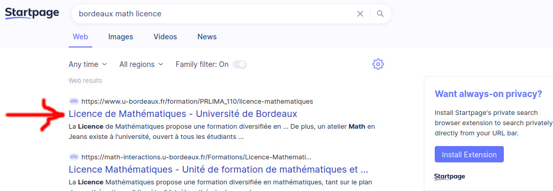Toggle the Family filter switch
The width and height of the screenshot is (553, 191).
coord(240,64)
